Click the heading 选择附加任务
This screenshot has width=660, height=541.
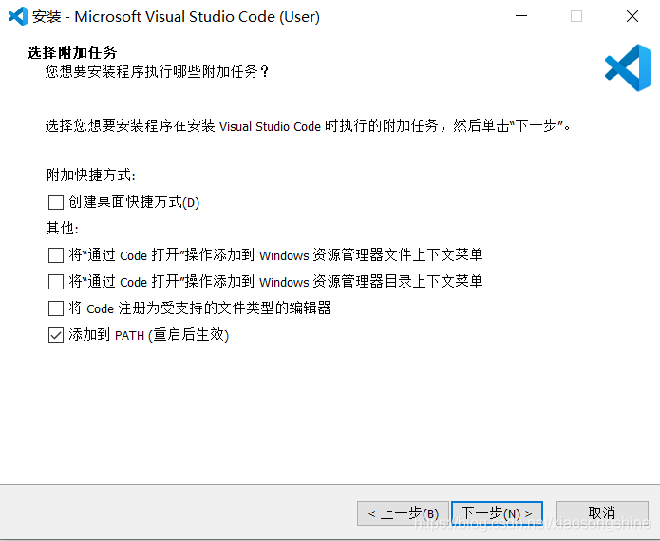pyautogui.click(x=72, y=52)
